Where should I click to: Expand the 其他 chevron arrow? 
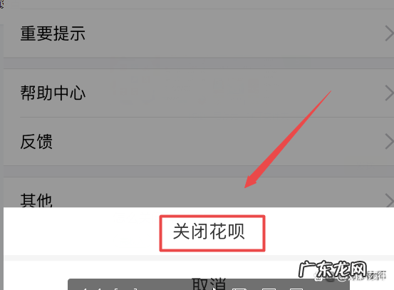click(389, 200)
